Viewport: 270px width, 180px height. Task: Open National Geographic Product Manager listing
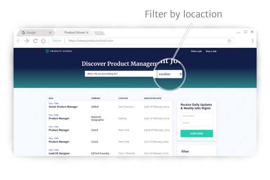click(x=59, y=118)
